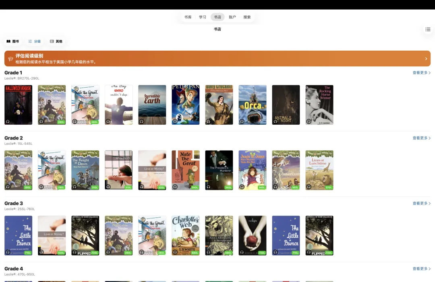View more books for Grade 2
435x282 pixels.
click(x=421, y=138)
